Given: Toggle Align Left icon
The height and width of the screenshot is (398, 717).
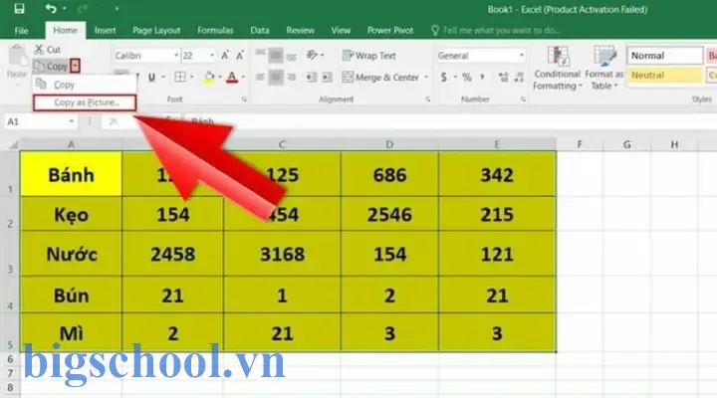Looking at the screenshot, I should pyautogui.click(x=260, y=78).
